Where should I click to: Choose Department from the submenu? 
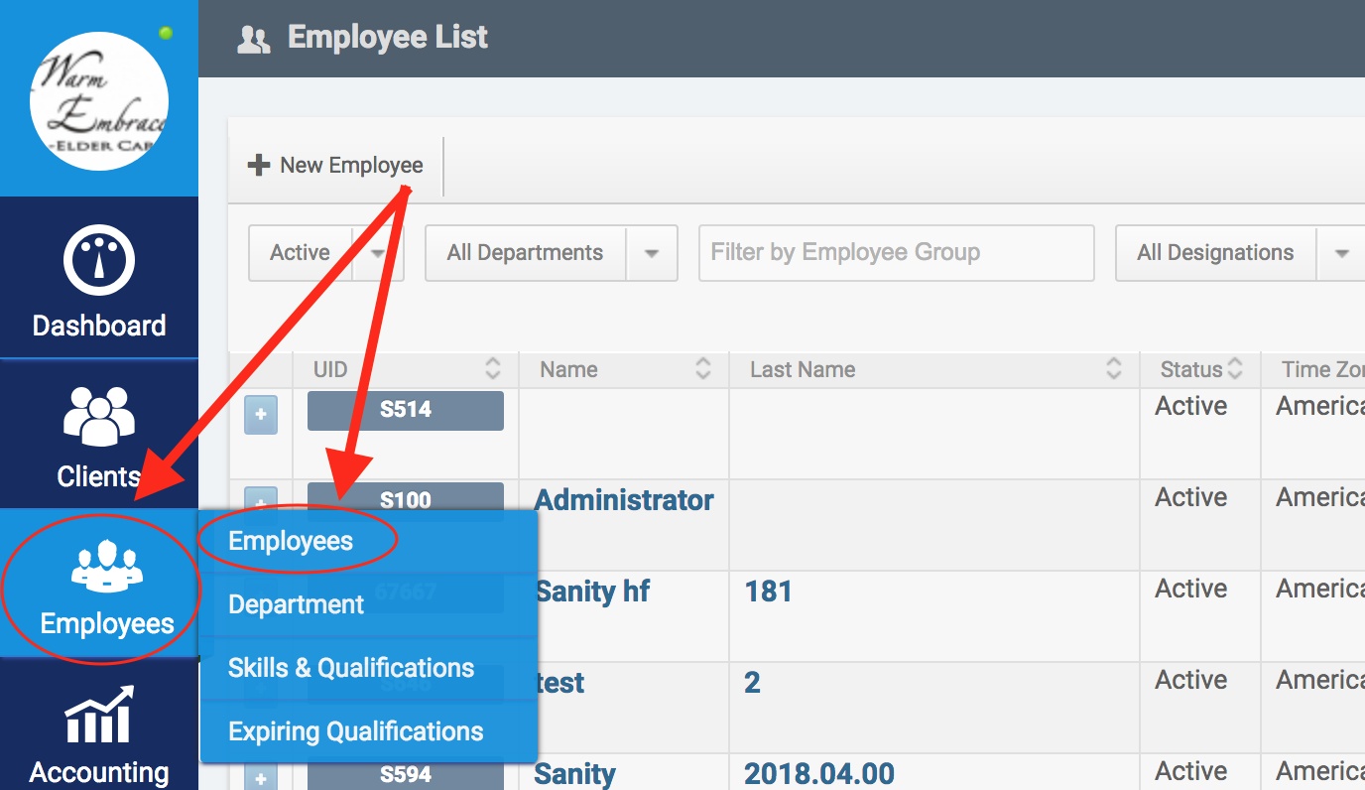pyautogui.click(x=296, y=605)
